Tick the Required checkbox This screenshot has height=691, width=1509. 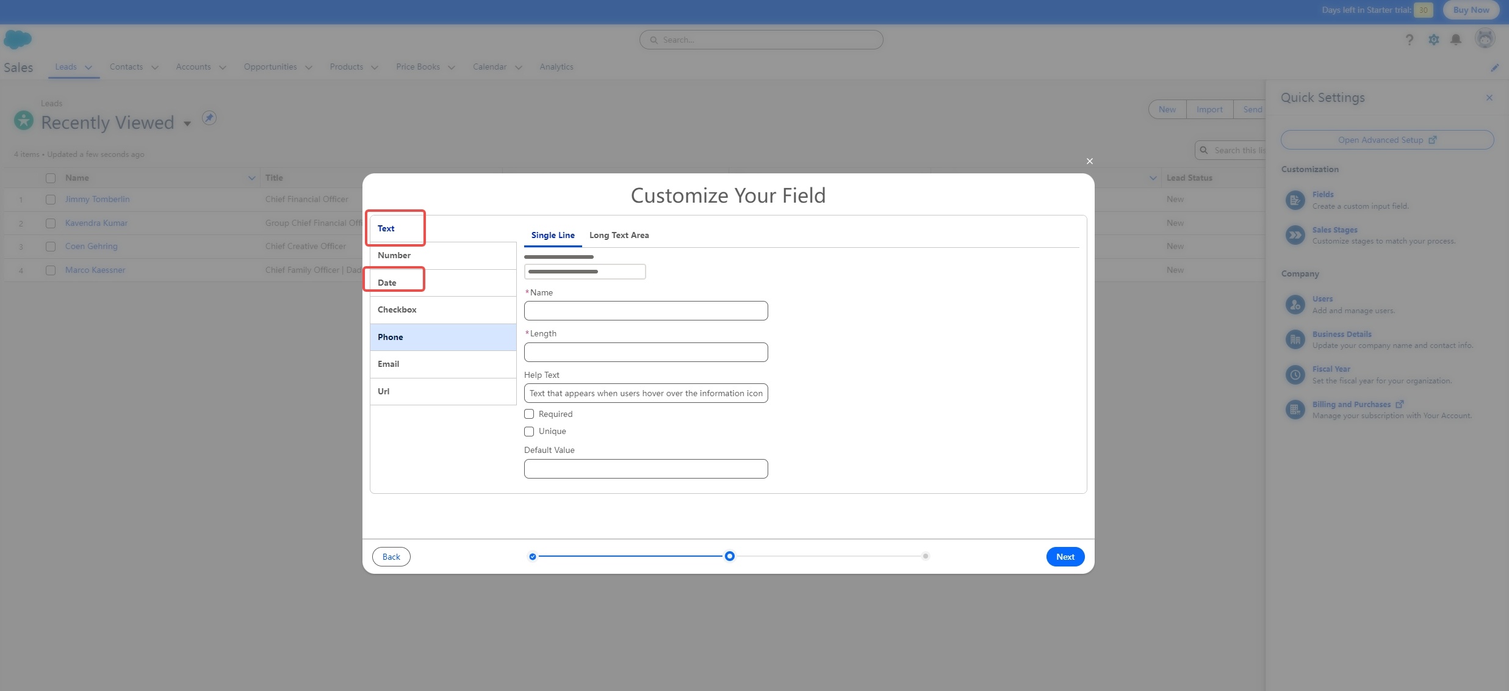pyautogui.click(x=529, y=414)
